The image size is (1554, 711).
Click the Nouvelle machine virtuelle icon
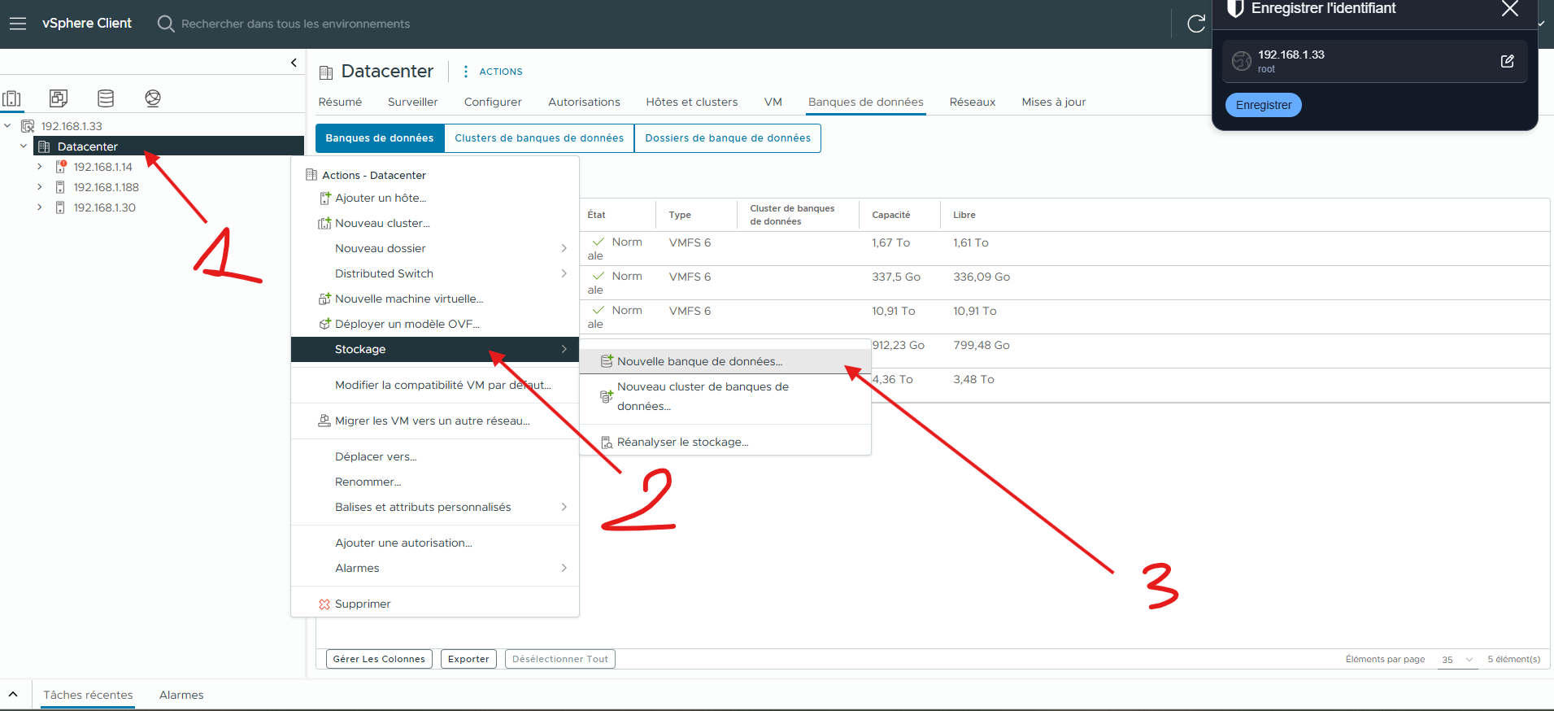pos(324,299)
